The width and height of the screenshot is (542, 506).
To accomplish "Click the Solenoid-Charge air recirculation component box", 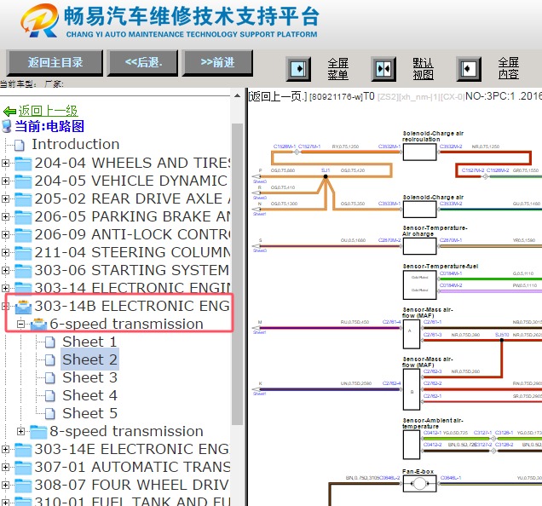I will point(419,152).
